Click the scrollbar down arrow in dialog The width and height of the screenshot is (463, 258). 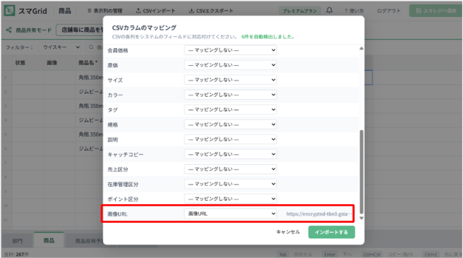362,218
